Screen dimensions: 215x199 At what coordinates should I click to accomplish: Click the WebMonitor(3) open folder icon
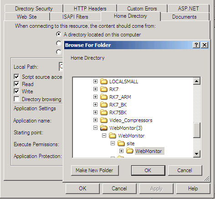point(104,128)
